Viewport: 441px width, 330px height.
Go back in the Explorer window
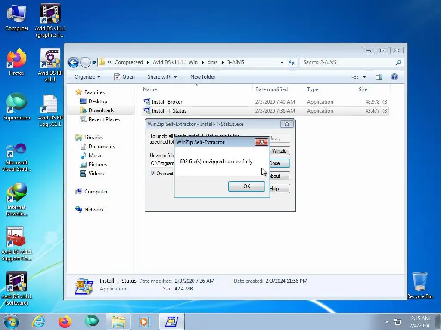point(73,62)
